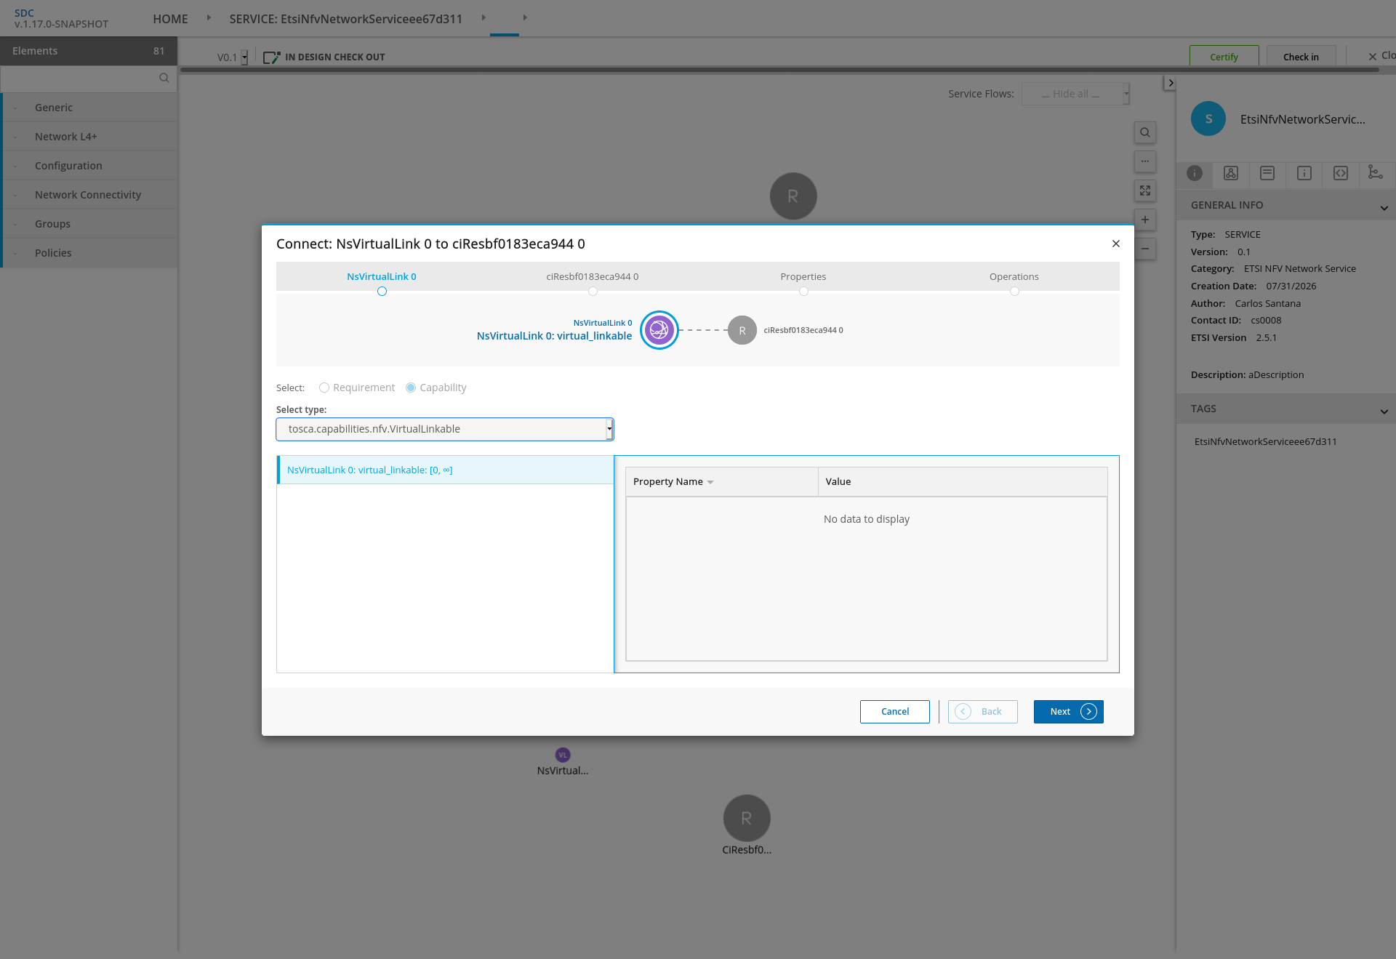Expand the Network Connectivity category
The width and height of the screenshot is (1396, 959).
point(89,195)
